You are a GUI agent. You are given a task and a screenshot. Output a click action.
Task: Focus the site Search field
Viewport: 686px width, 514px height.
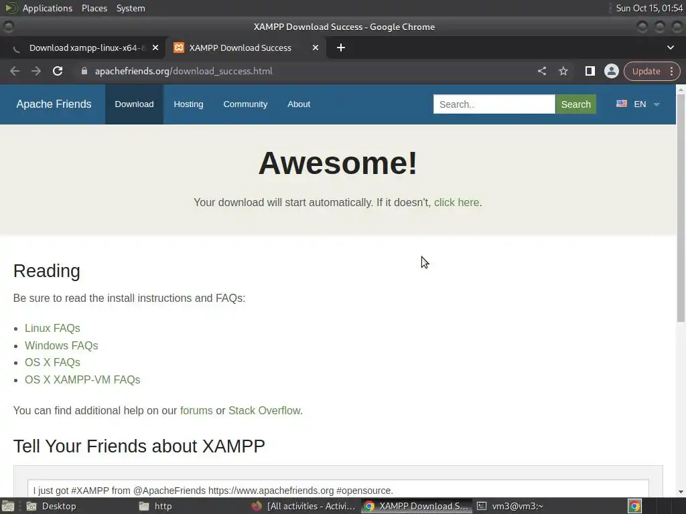(x=494, y=104)
